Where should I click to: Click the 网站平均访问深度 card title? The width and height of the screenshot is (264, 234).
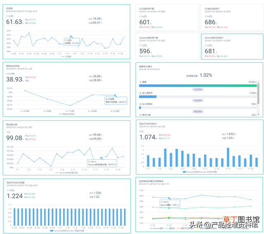coord(16,182)
